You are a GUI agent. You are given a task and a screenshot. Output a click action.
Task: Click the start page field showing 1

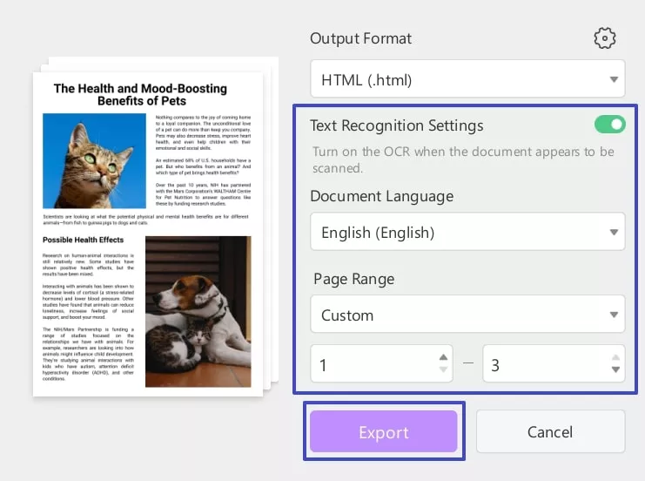(382, 364)
